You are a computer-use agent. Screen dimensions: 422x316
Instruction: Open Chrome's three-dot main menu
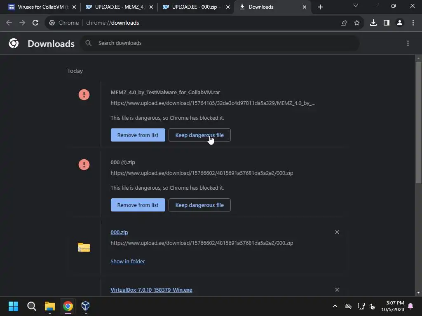(413, 23)
